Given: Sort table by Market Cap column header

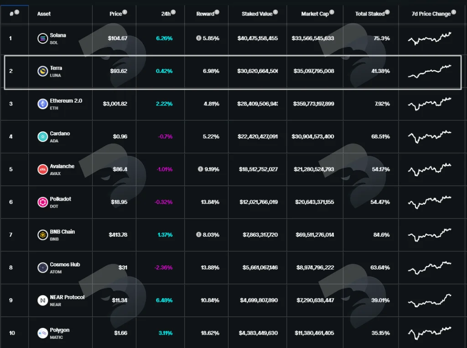Looking at the screenshot, I should pyautogui.click(x=315, y=14).
